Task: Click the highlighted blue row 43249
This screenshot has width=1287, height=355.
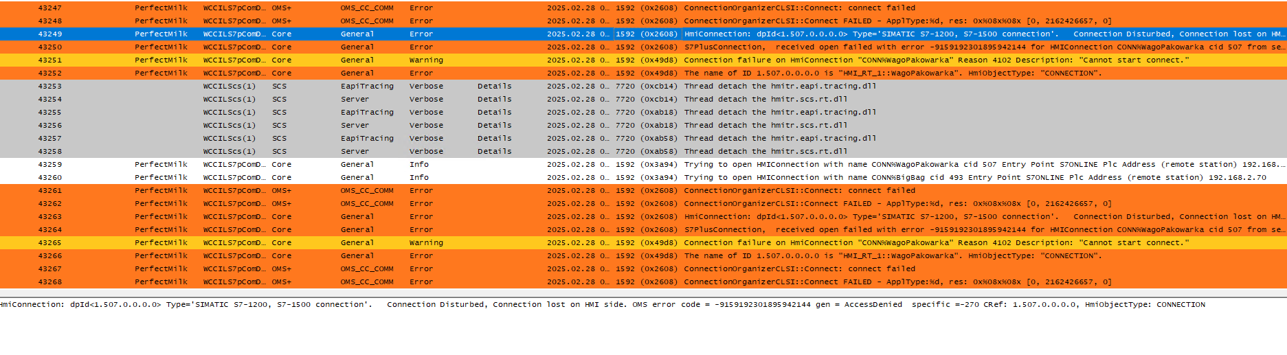Action: [x=49, y=34]
